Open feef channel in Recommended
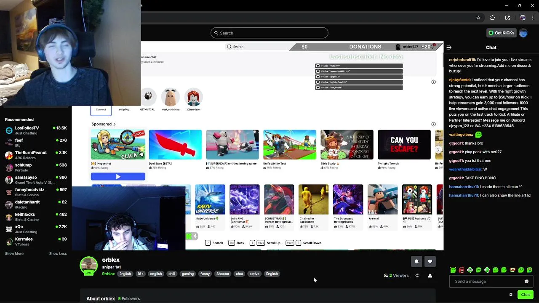Image resolution: width=539 pixels, height=303 pixels. (x=36, y=143)
